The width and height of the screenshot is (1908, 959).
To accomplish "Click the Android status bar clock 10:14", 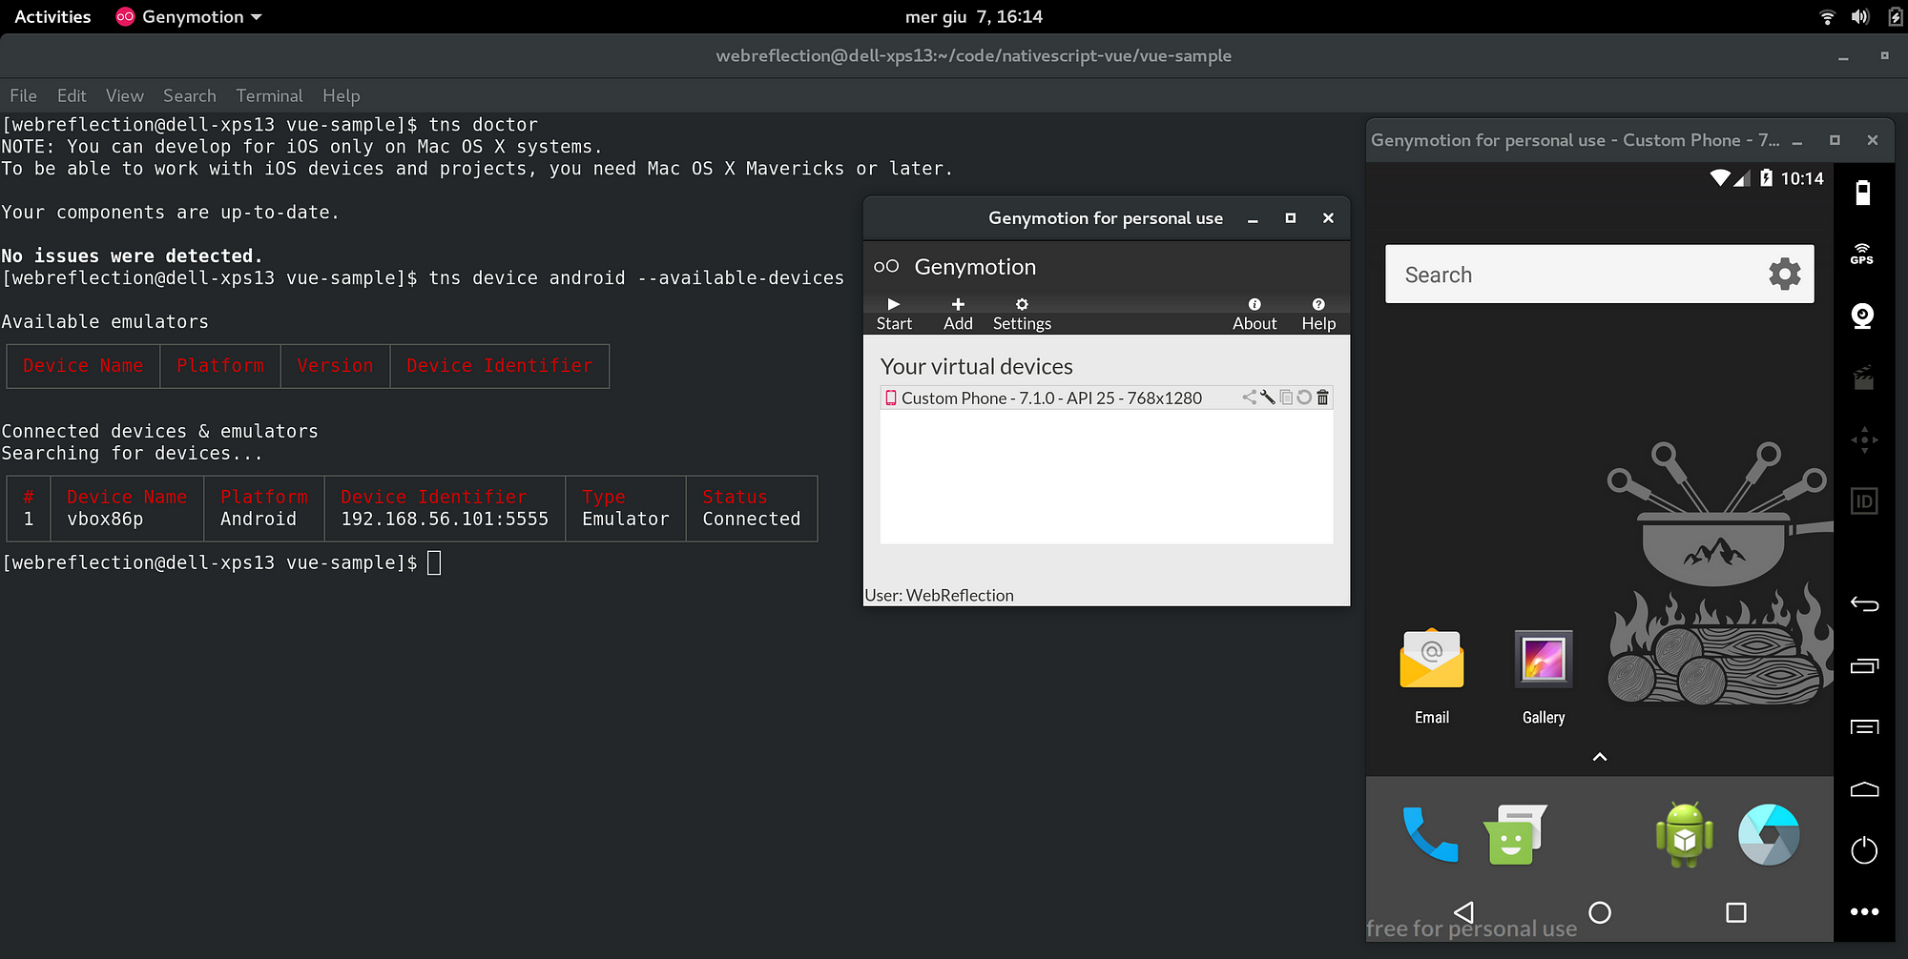I will 1802,178.
